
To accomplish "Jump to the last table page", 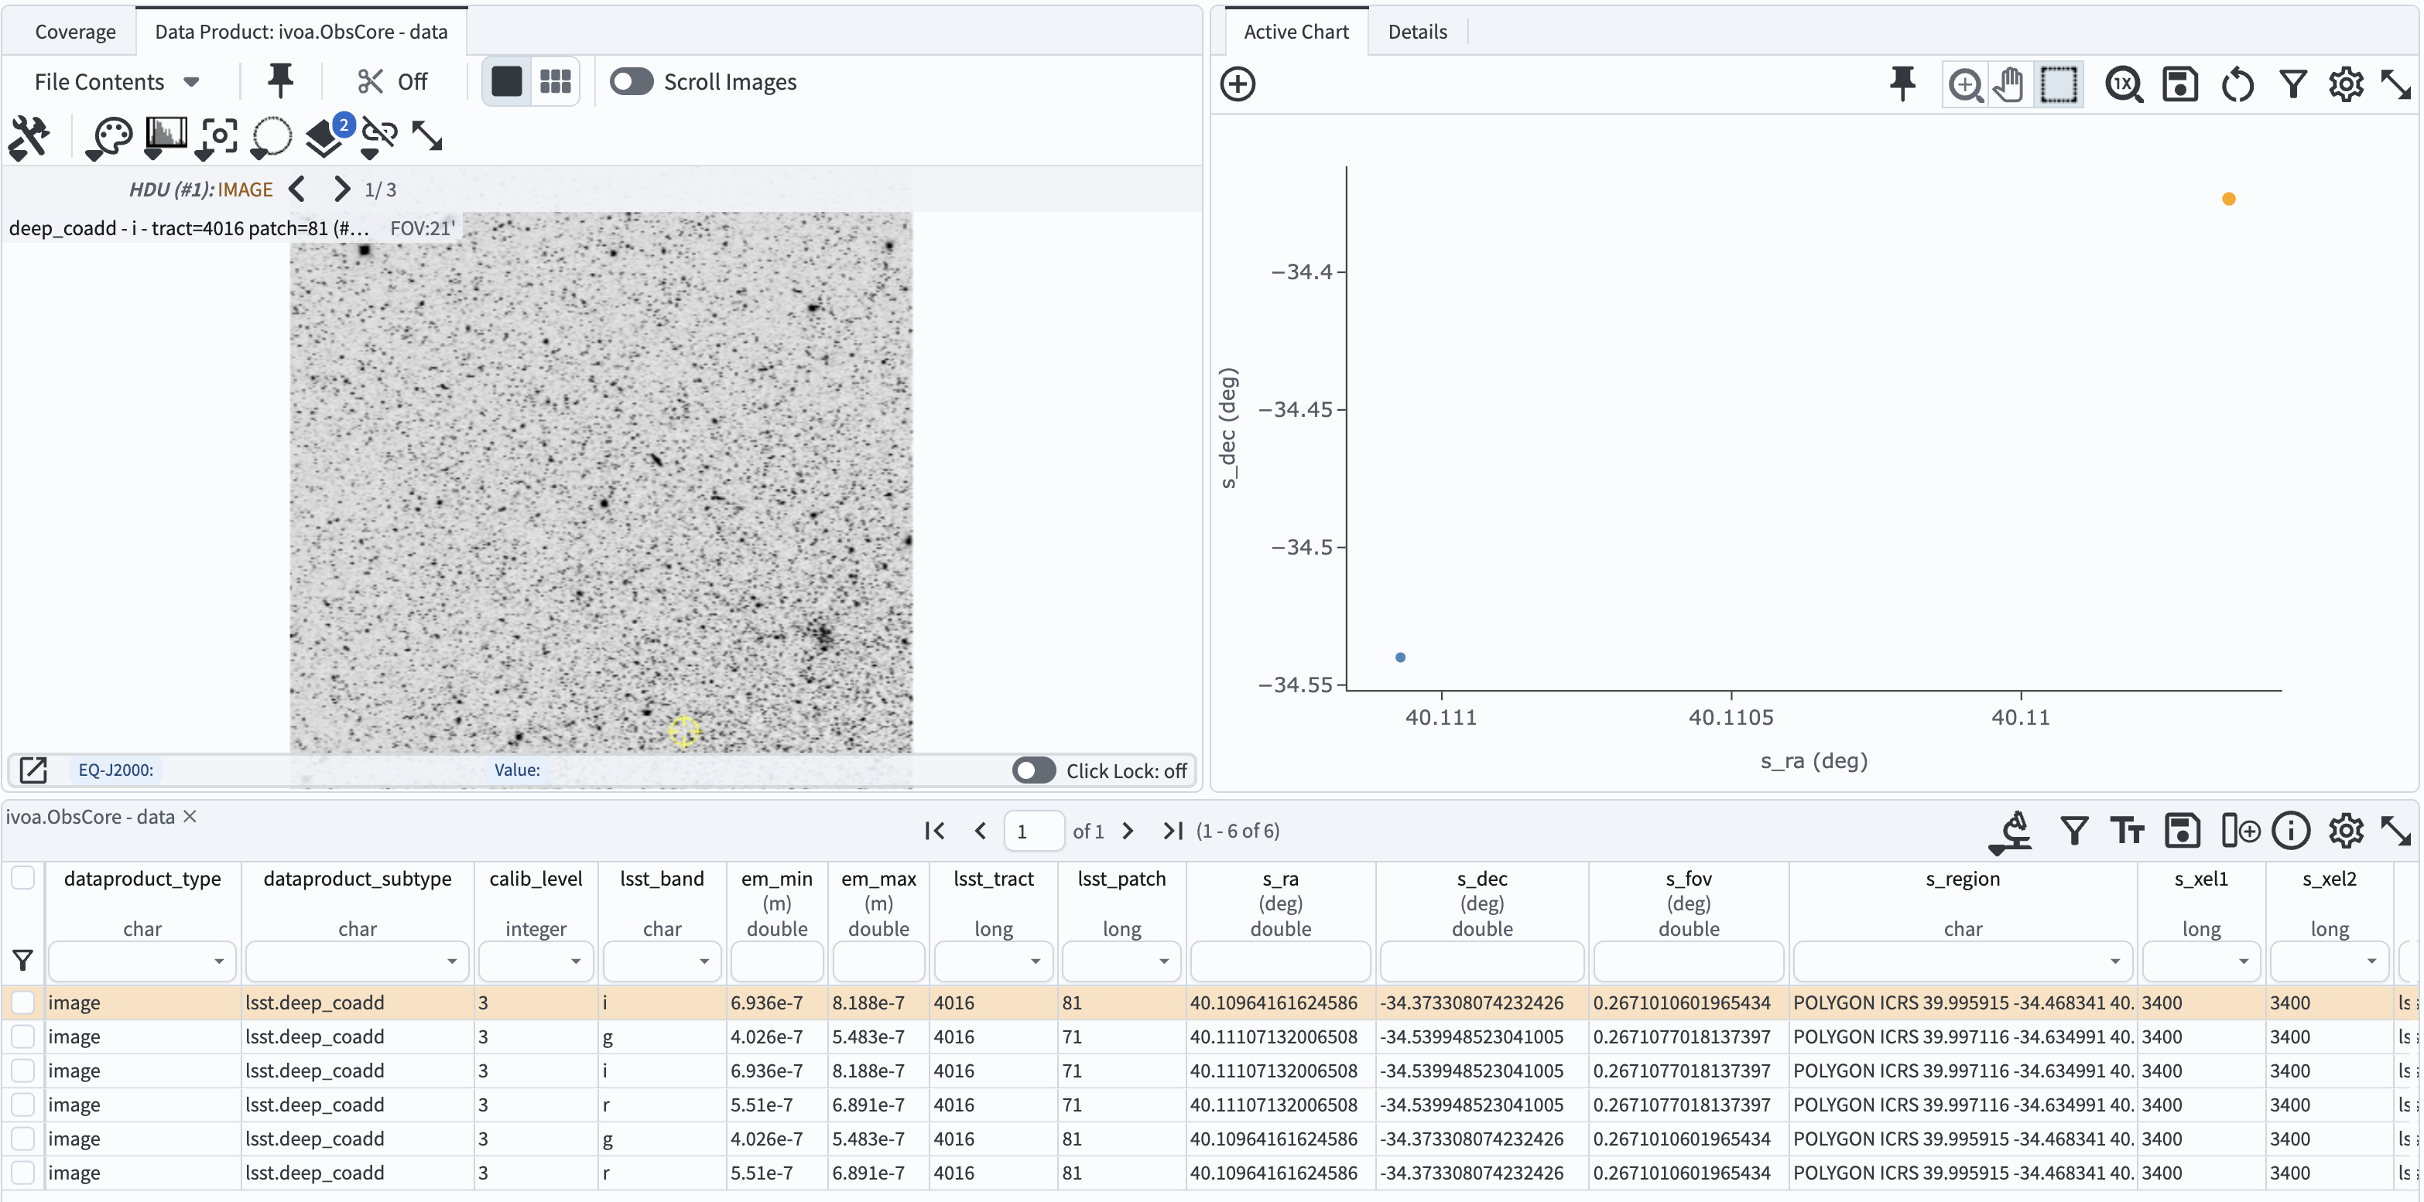I will click(x=1172, y=831).
